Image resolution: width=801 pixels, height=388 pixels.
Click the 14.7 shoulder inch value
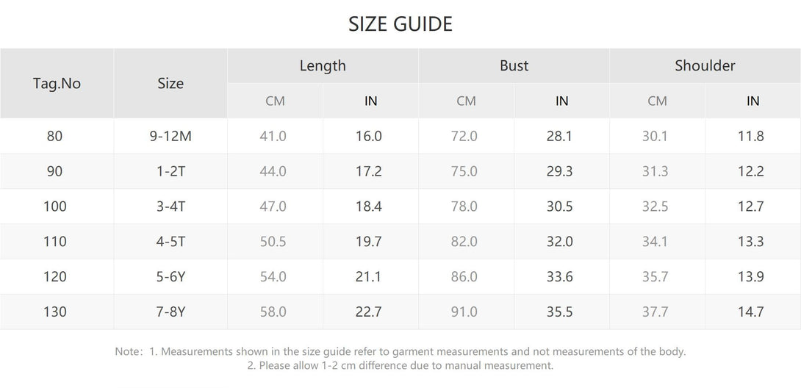tap(750, 312)
